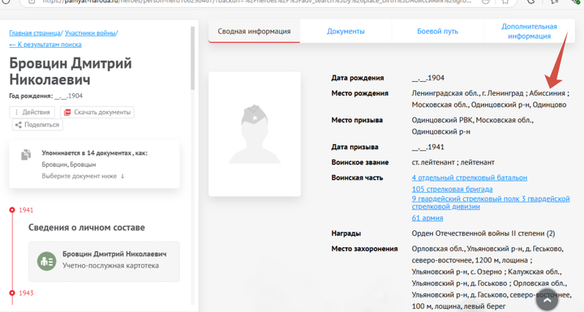The width and height of the screenshot is (584, 312).
Task: Click the left panel vertical scrollbar
Action: pos(192,58)
